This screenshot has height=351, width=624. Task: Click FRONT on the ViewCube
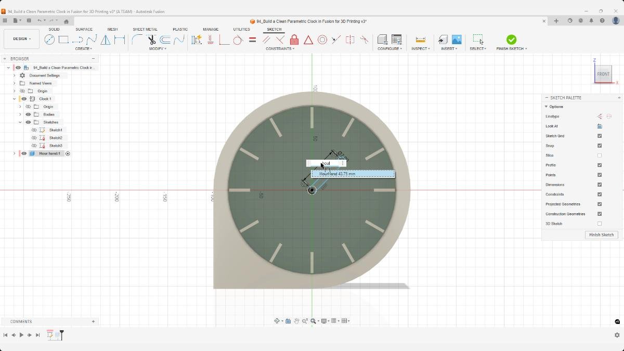point(603,73)
